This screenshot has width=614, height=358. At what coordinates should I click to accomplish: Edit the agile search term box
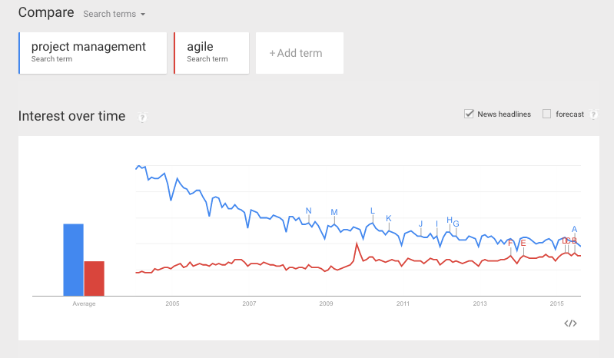click(211, 53)
